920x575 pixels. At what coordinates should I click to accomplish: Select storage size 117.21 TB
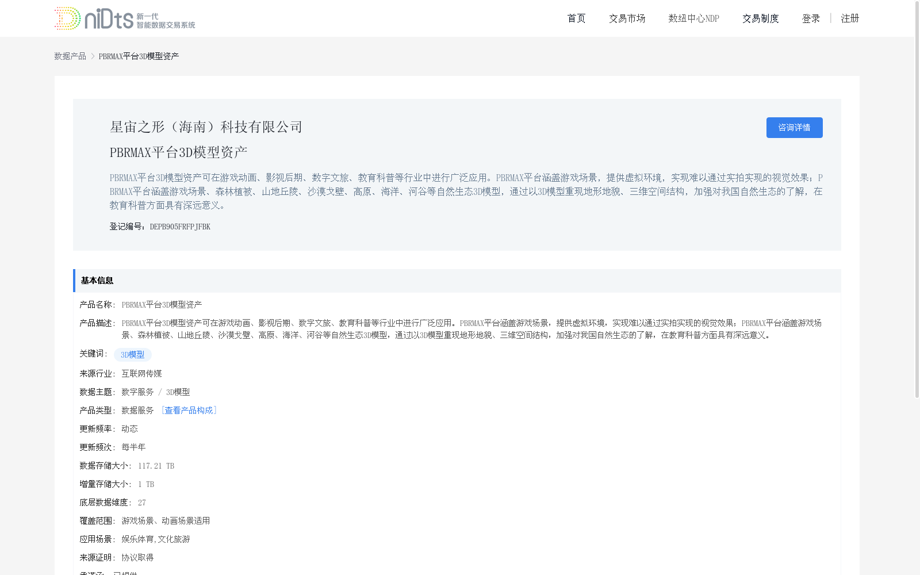coord(156,466)
